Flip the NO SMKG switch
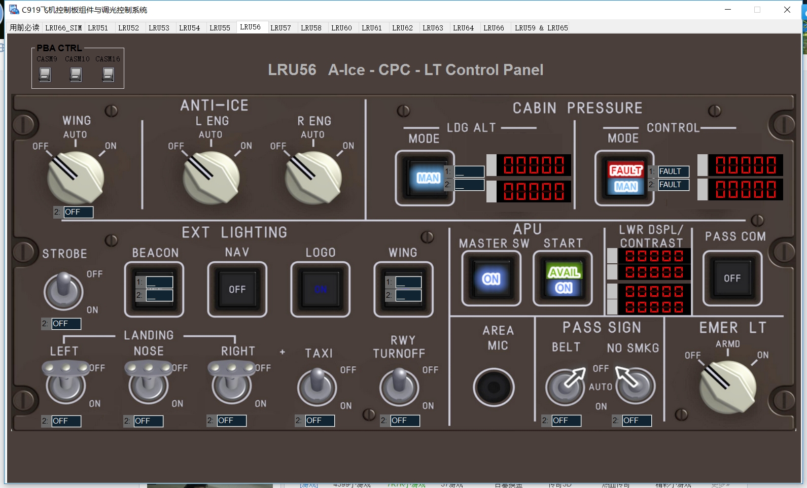 635,385
